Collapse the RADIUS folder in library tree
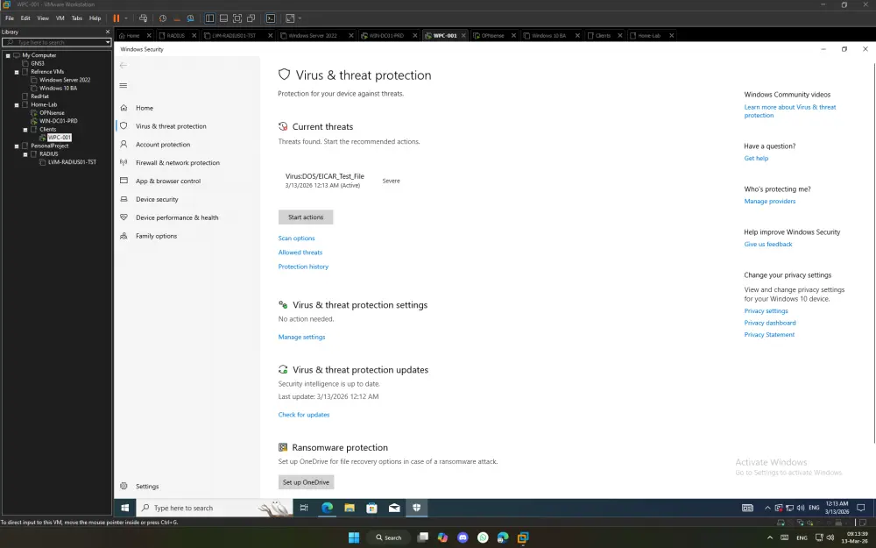The image size is (876, 548). [25, 153]
